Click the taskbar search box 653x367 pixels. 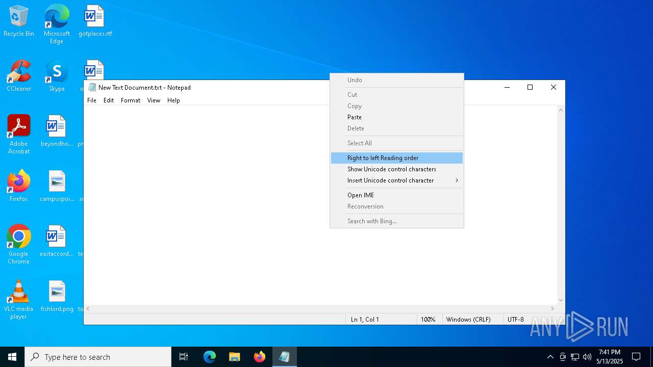click(98, 357)
